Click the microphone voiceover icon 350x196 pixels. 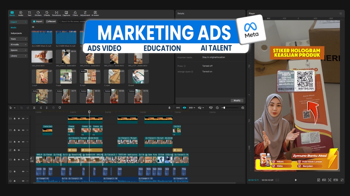click(x=170, y=108)
